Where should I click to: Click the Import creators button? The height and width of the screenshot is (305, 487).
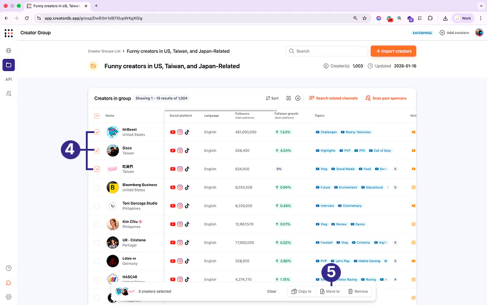393,51
